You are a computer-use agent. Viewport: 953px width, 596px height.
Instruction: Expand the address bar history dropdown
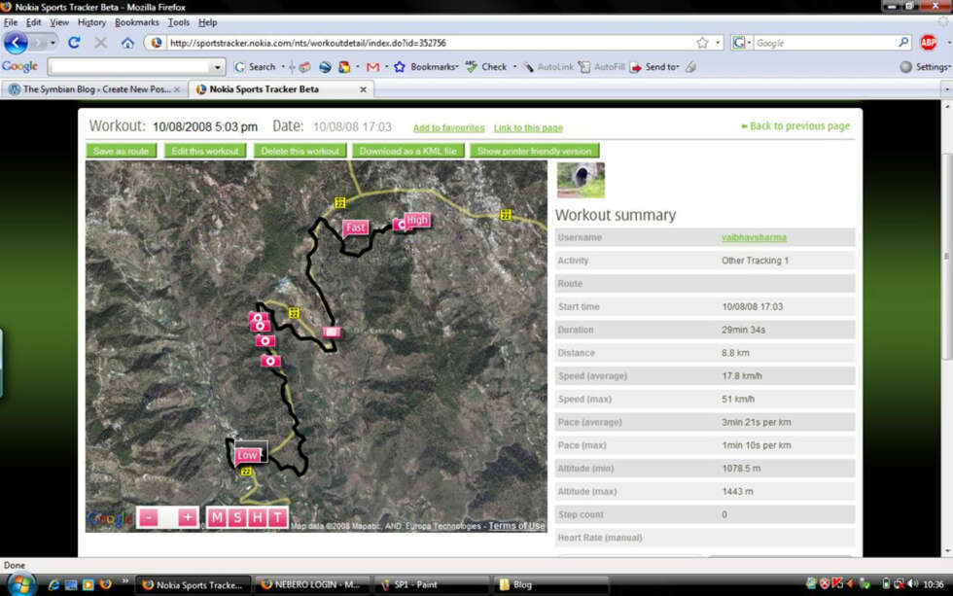[718, 43]
